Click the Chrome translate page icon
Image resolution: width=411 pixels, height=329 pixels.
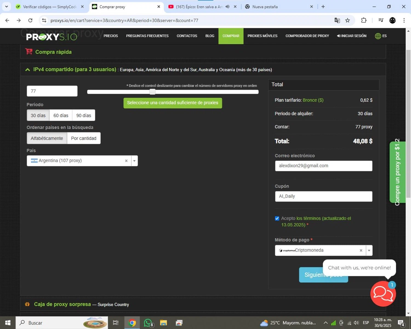tap(337, 20)
